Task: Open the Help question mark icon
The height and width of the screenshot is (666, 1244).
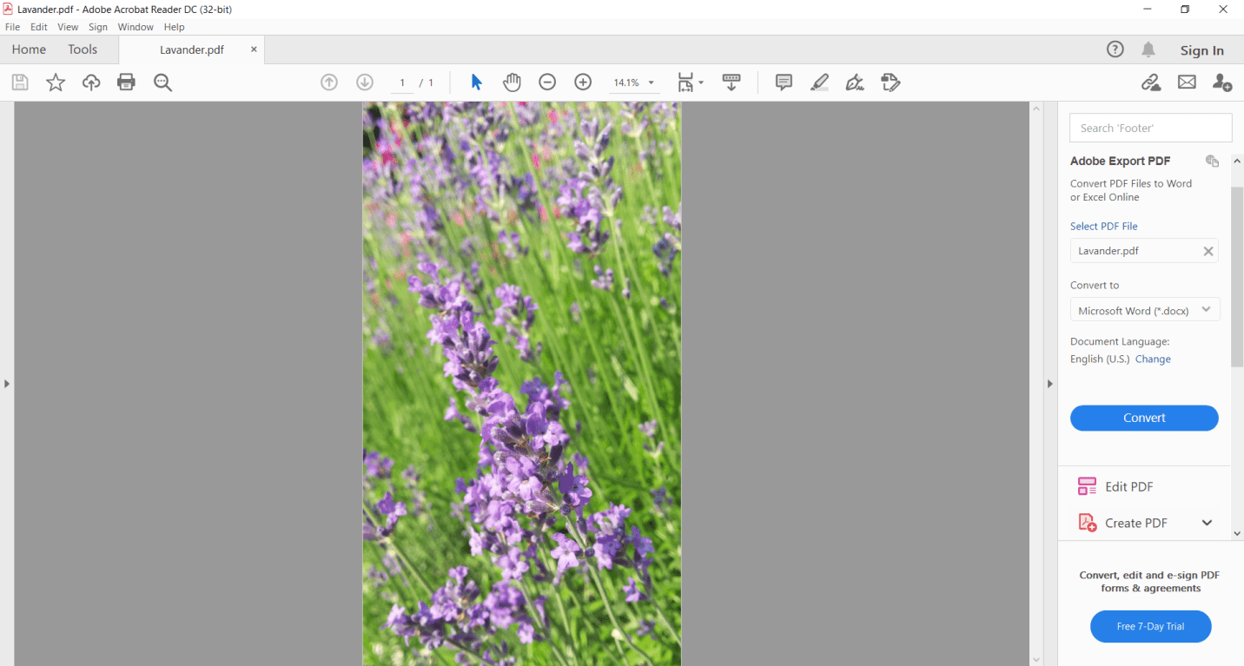Action: point(1115,49)
